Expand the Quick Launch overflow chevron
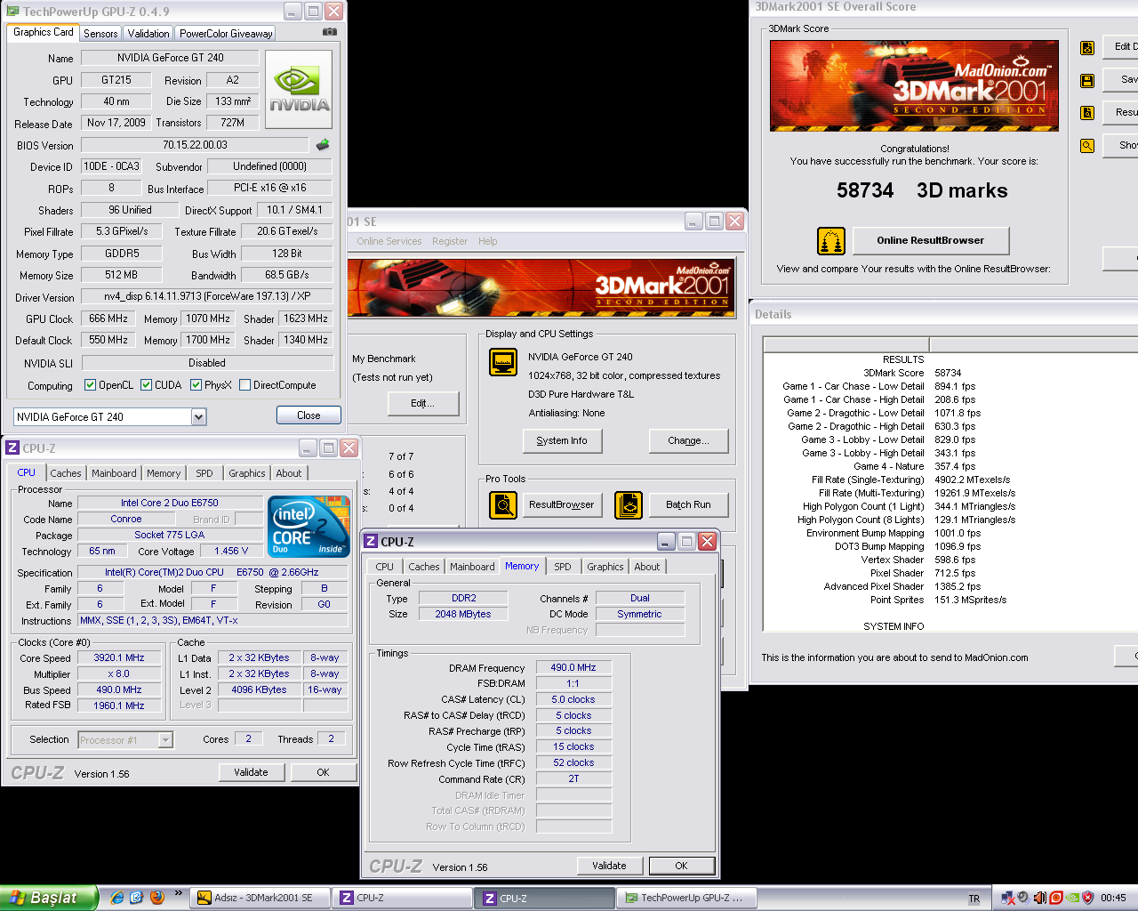This screenshot has width=1138, height=911. [x=178, y=893]
